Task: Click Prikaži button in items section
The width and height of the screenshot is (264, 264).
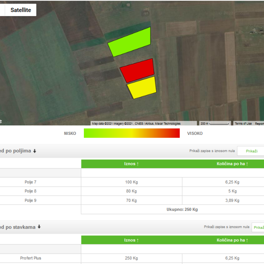Action: pyautogui.click(x=258, y=228)
